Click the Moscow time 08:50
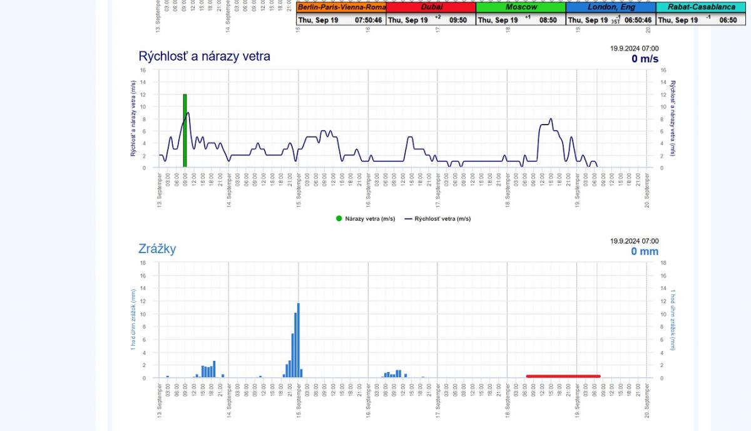Viewport: 751px width, 431px height. pyautogui.click(x=548, y=20)
